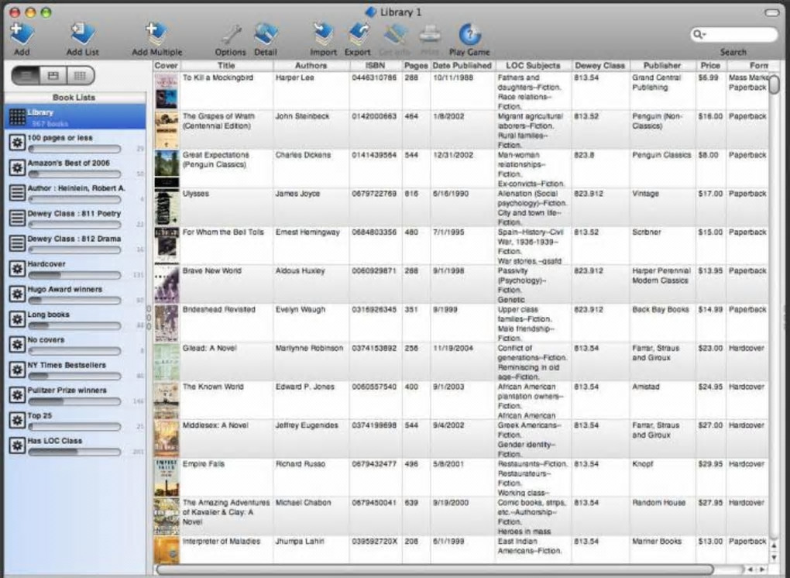Click the $29.95 price cell
790x578 pixels.
click(x=711, y=477)
